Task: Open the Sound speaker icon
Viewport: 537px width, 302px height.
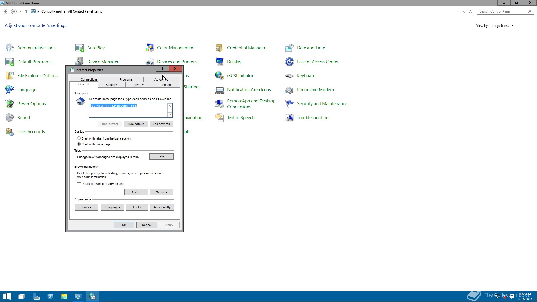Action: [x=10, y=118]
